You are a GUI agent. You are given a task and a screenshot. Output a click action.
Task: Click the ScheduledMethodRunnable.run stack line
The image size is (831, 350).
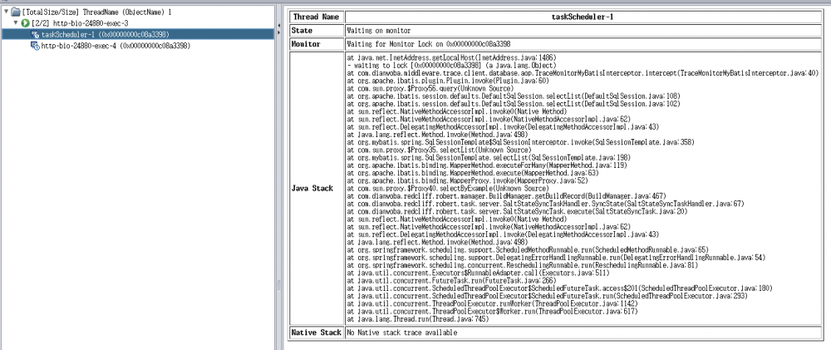528,249
